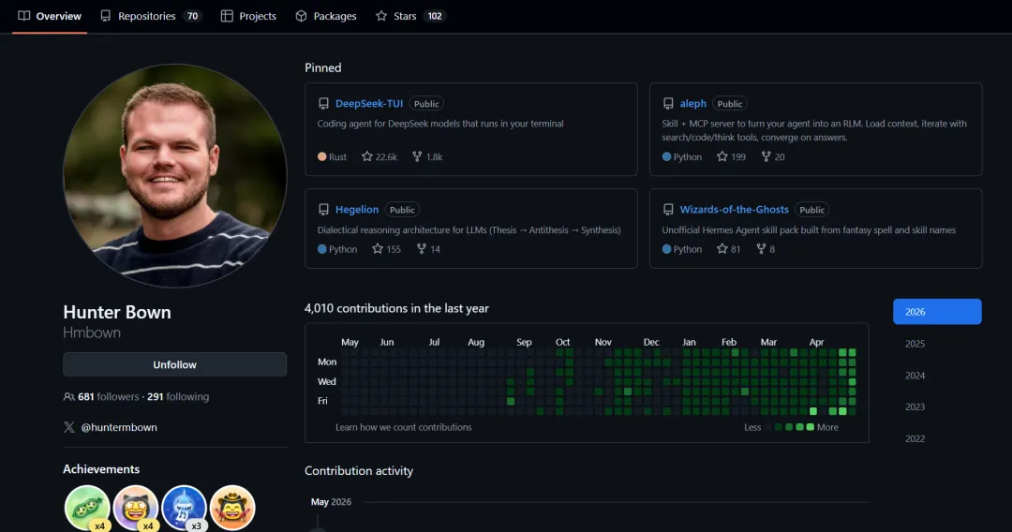
Task: Select the 2025 contribution year
Action: click(915, 344)
